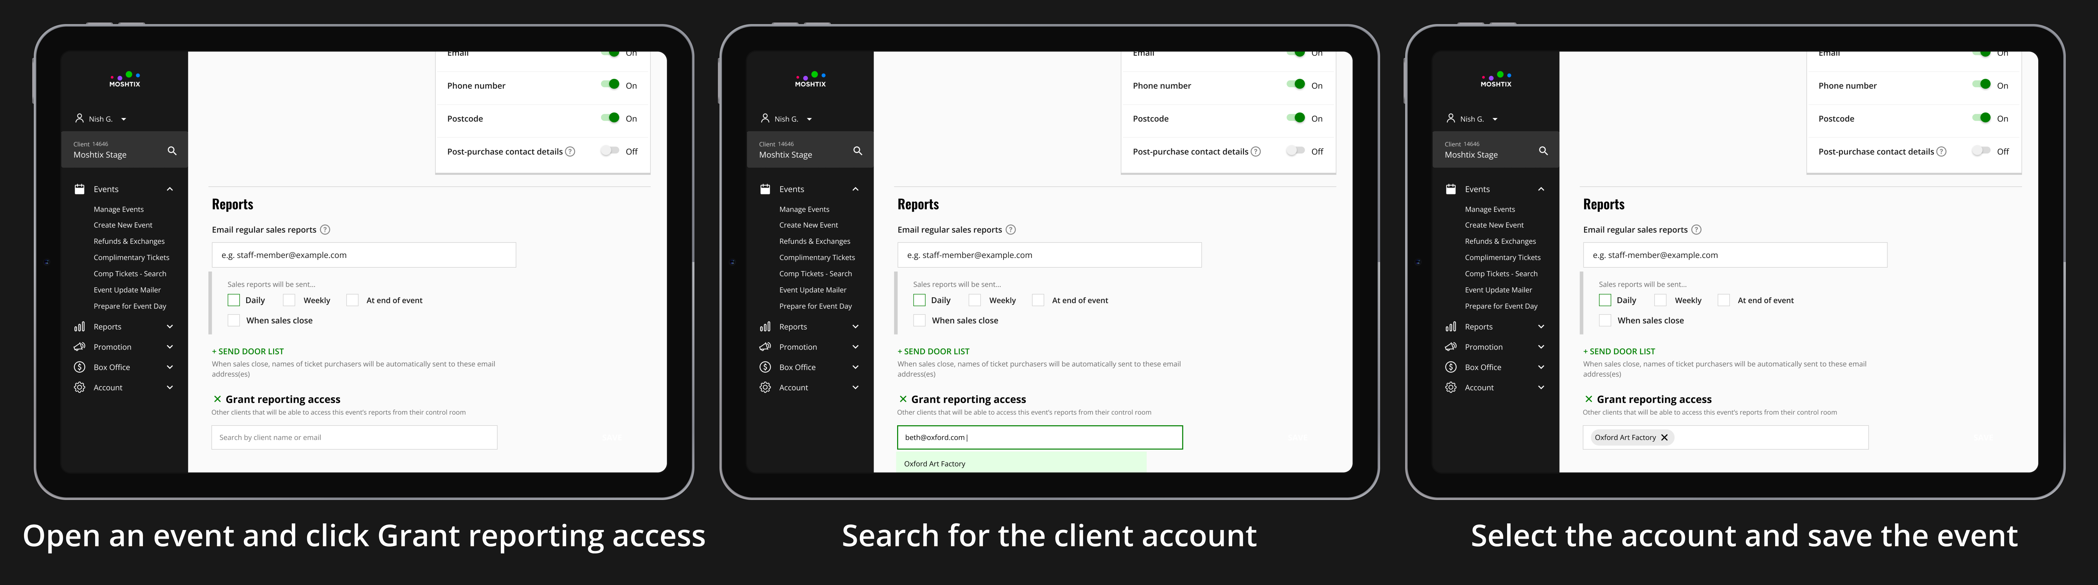Click the Events calendar icon on left tablet

[80, 189]
